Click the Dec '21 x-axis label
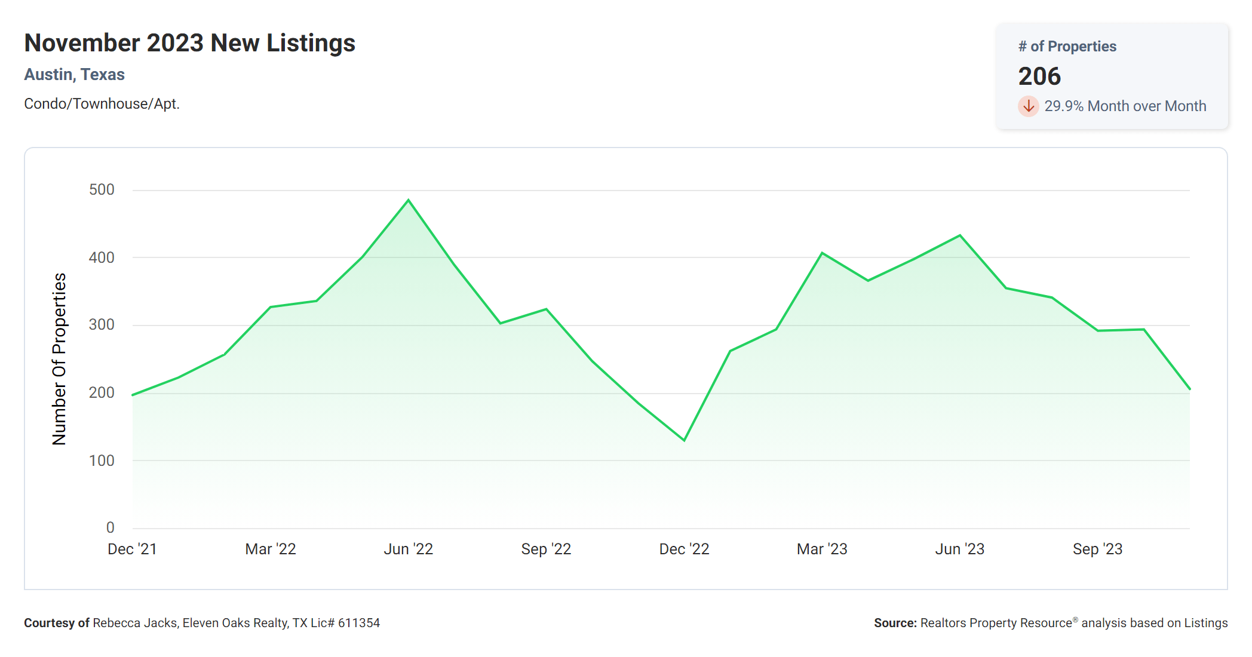1252x657 pixels. [132, 549]
